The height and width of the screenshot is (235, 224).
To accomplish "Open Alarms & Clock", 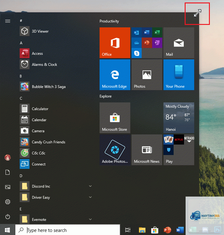I will coord(56,65).
